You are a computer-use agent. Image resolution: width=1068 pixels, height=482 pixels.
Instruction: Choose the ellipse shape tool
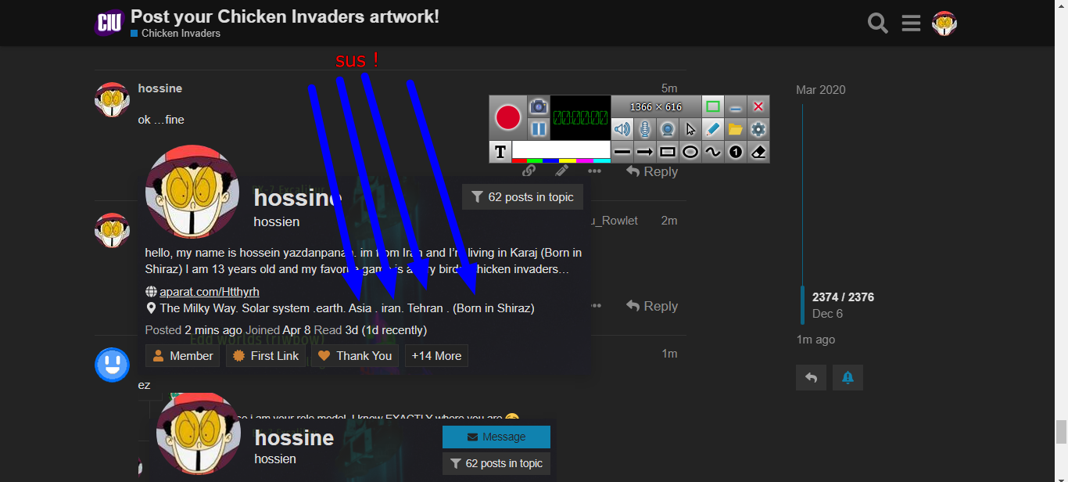[690, 152]
